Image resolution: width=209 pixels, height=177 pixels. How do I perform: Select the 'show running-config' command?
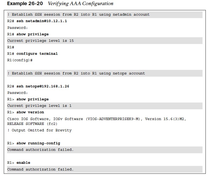[38, 143]
